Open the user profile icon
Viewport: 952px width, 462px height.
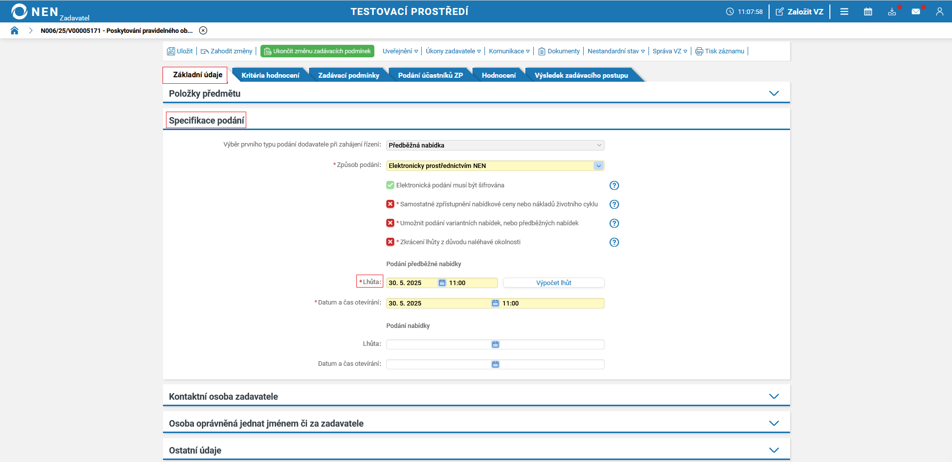(x=940, y=11)
